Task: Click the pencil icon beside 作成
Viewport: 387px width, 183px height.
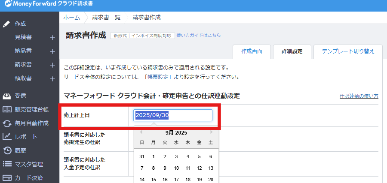Action: click(x=7, y=24)
